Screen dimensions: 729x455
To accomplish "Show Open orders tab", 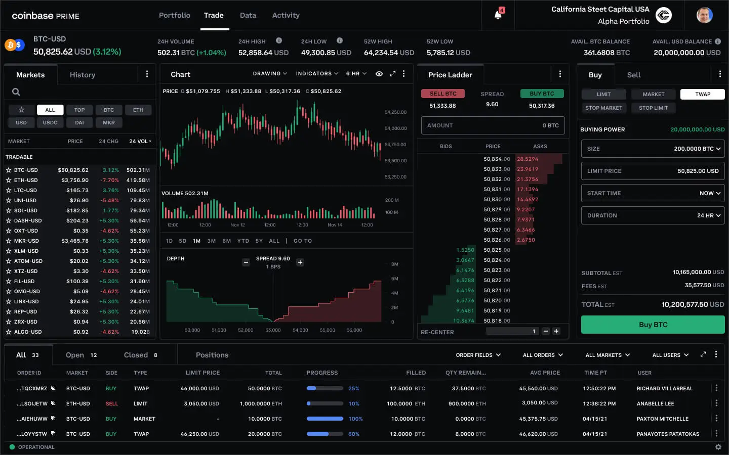I will pyautogui.click(x=81, y=355).
